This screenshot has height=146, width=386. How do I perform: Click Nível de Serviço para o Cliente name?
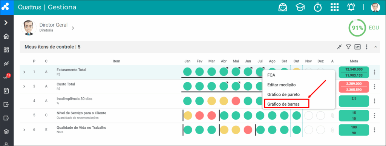[x=81, y=113]
